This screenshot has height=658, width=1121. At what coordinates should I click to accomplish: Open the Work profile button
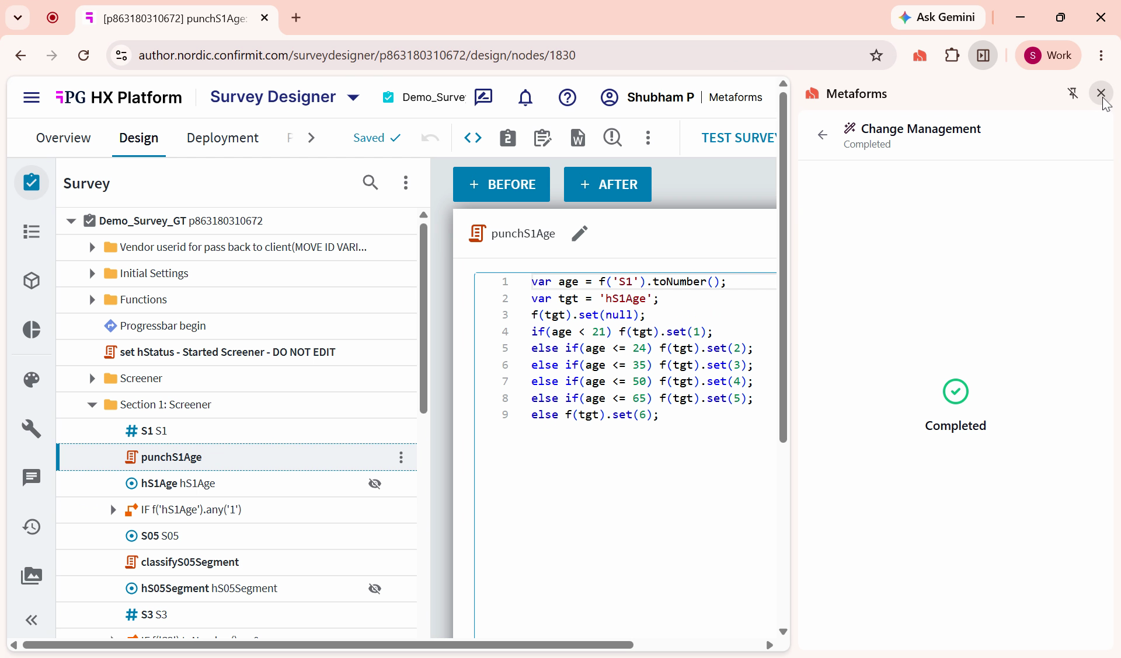pos(1049,55)
